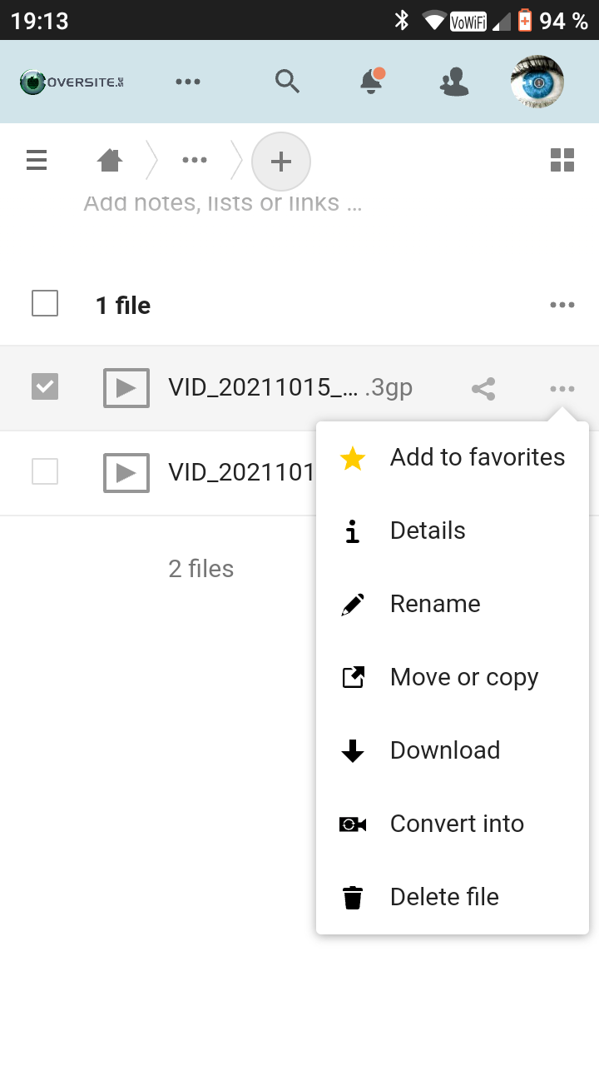The width and height of the screenshot is (599, 1066).
Task: Choose Rename from the file menu
Action: [x=434, y=604]
